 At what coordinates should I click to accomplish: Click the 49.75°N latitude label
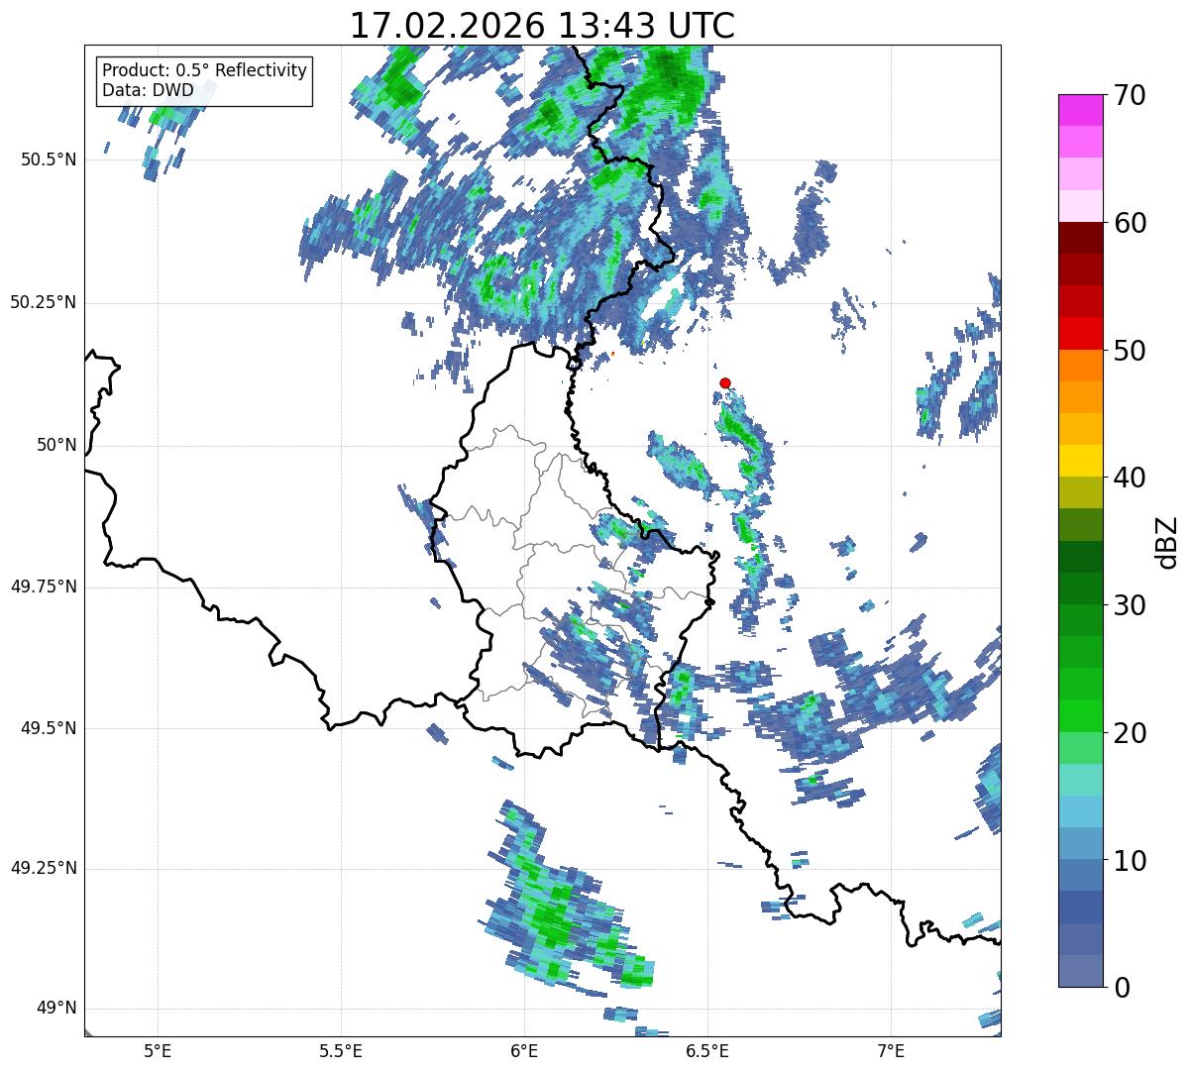point(44,587)
